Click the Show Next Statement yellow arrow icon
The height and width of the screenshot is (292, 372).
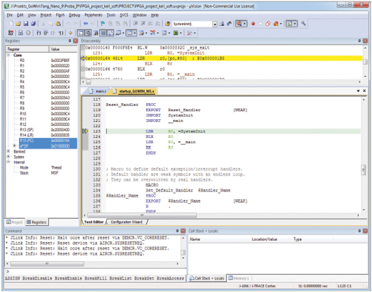coord(70,33)
